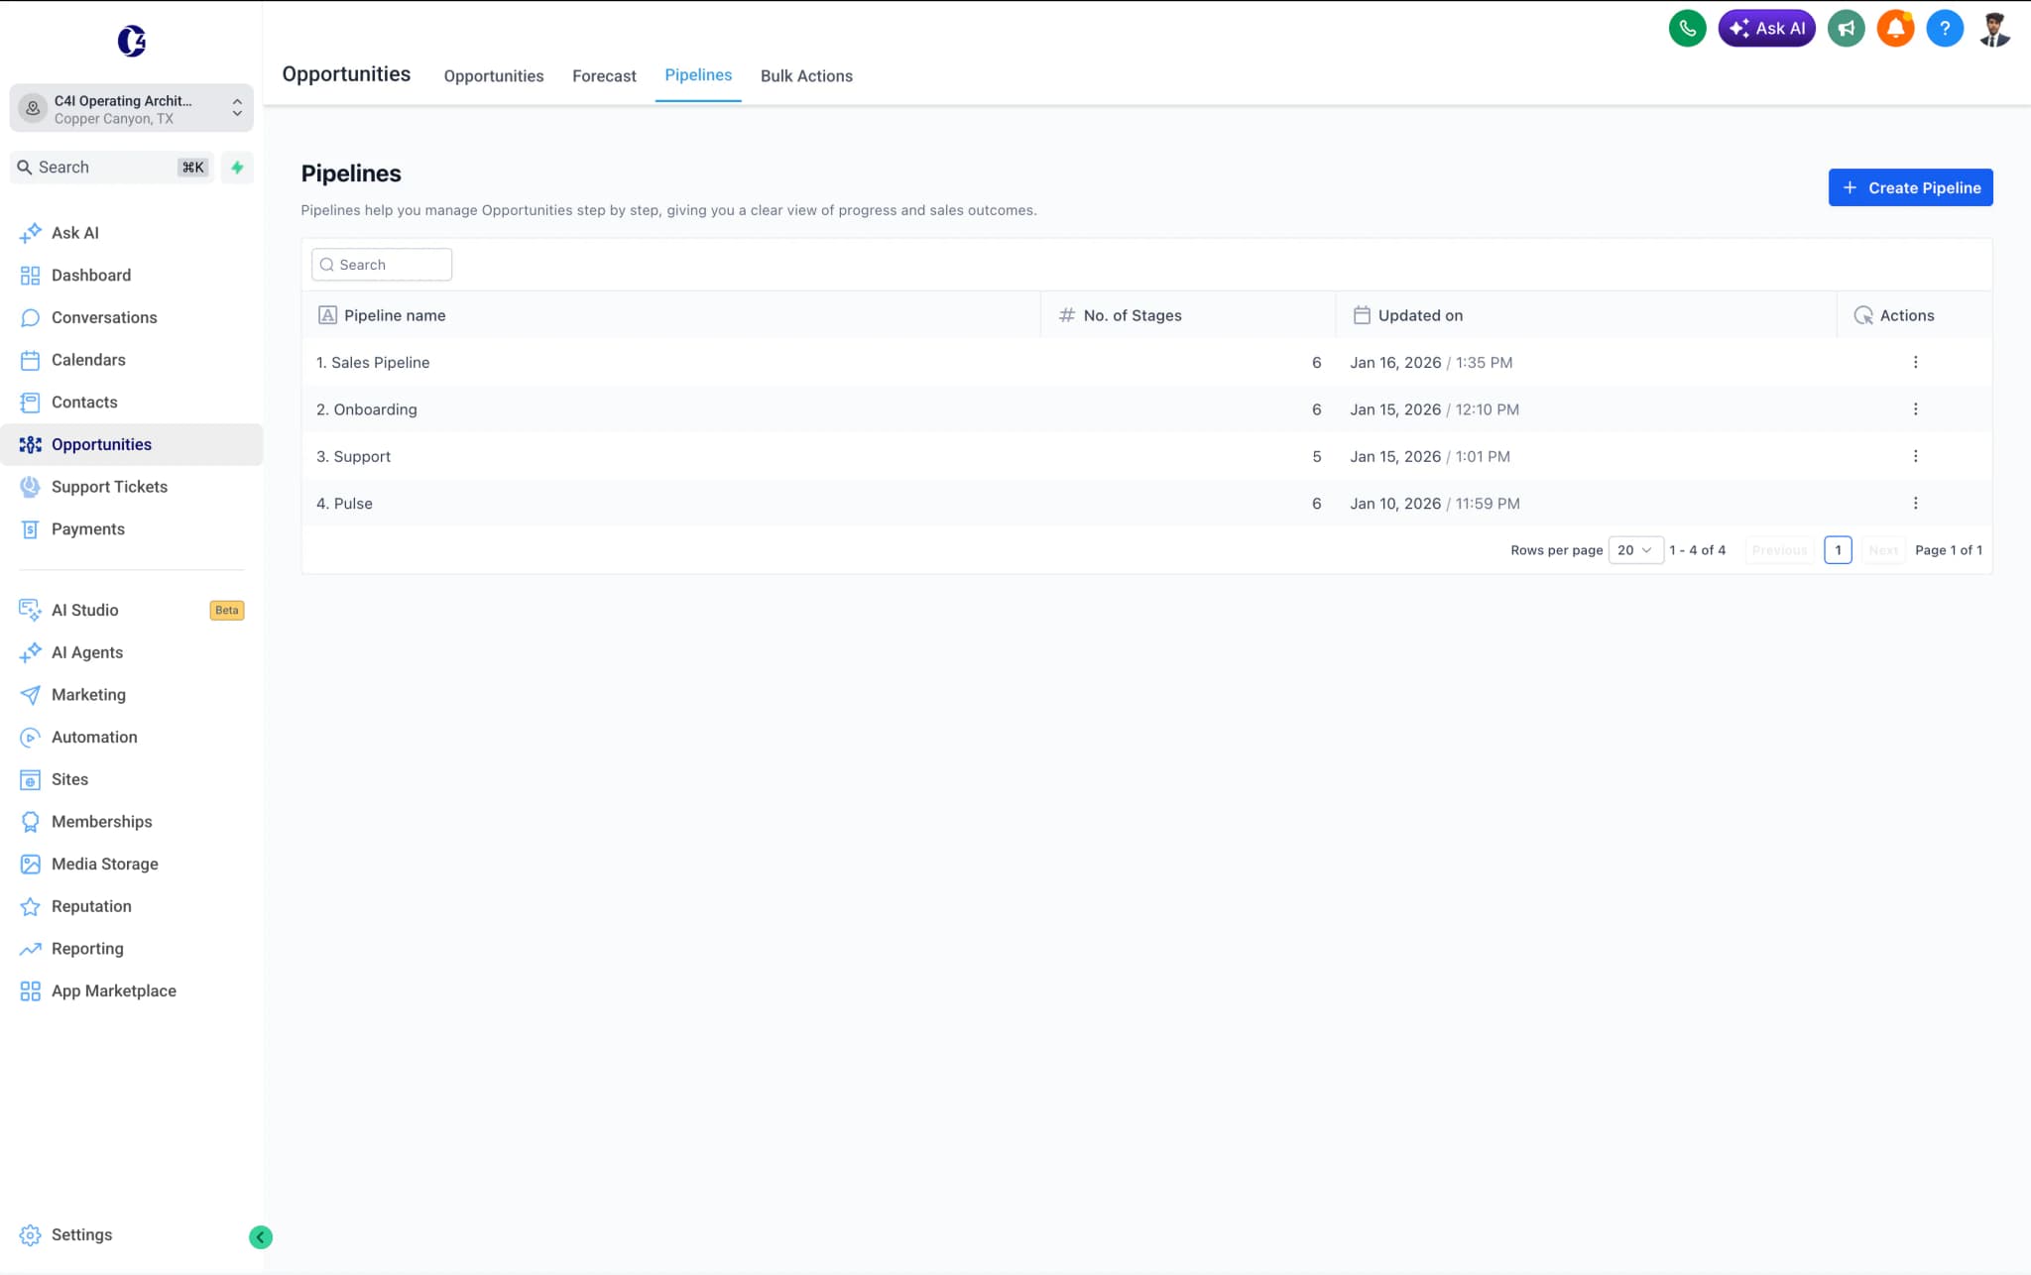Click the '4. Pulse' pipeline name
Viewport: 2031px width, 1275px height.
344,504
